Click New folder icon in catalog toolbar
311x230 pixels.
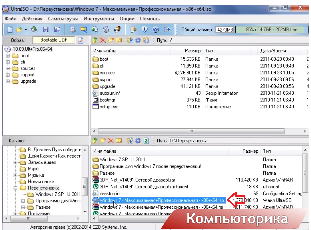pyautogui.click(x=103, y=141)
